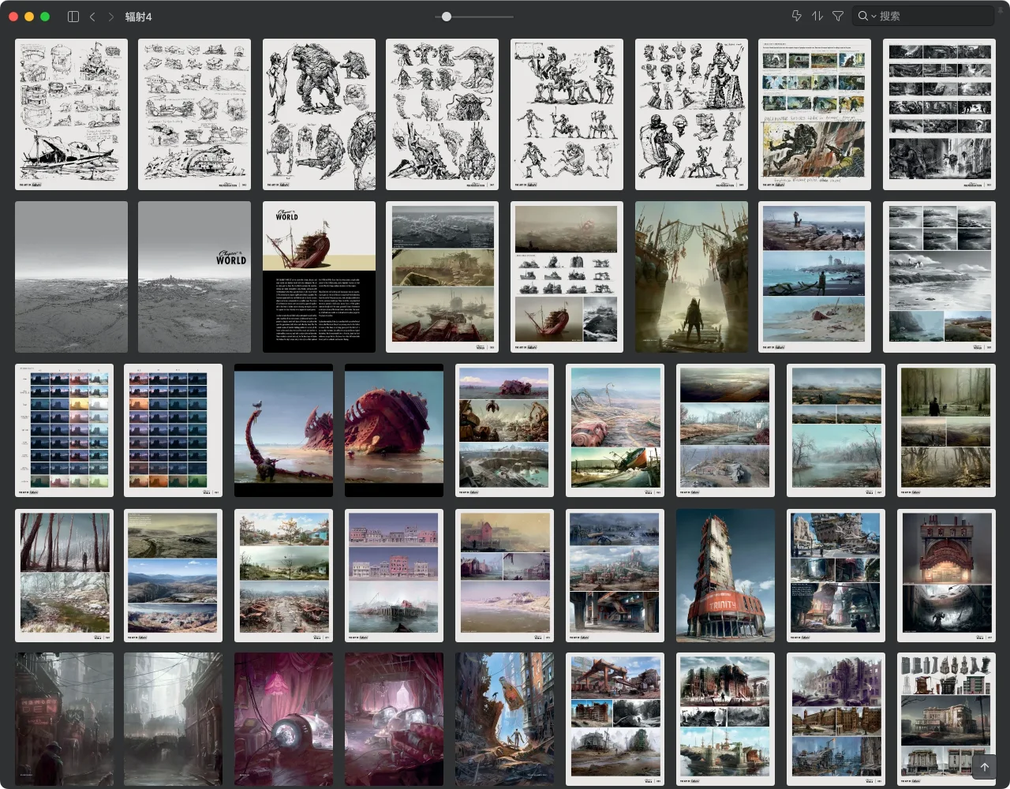The height and width of the screenshot is (789, 1010).
Task: Open the dark alley with red neon sign image
Action: (x=64, y=719)
